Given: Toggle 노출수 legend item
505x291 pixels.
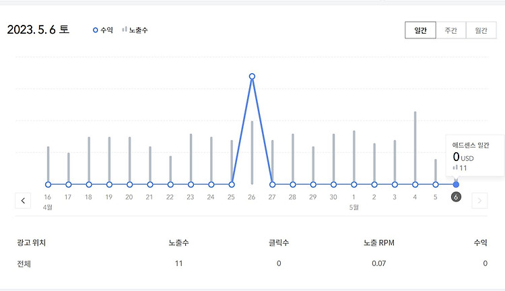Looking at the screenshot, I should [x=135, y=30].
